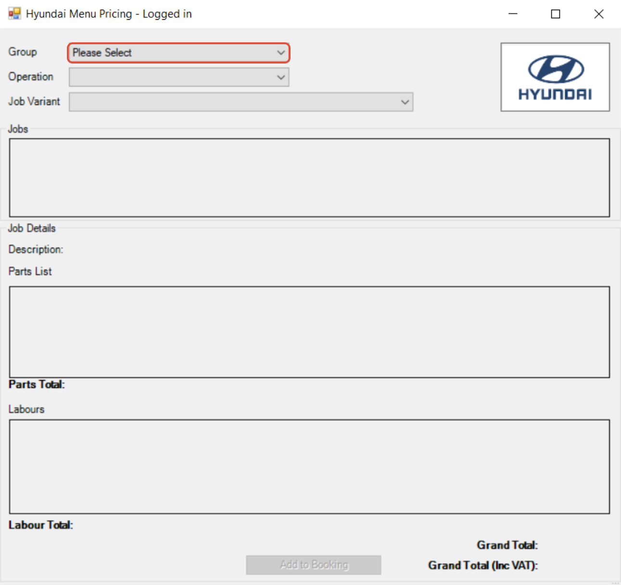Click the Grand Total (Inc VAT): label
Image resolution: width=621 pixels, height=585 pixels.
click(483, 565)
